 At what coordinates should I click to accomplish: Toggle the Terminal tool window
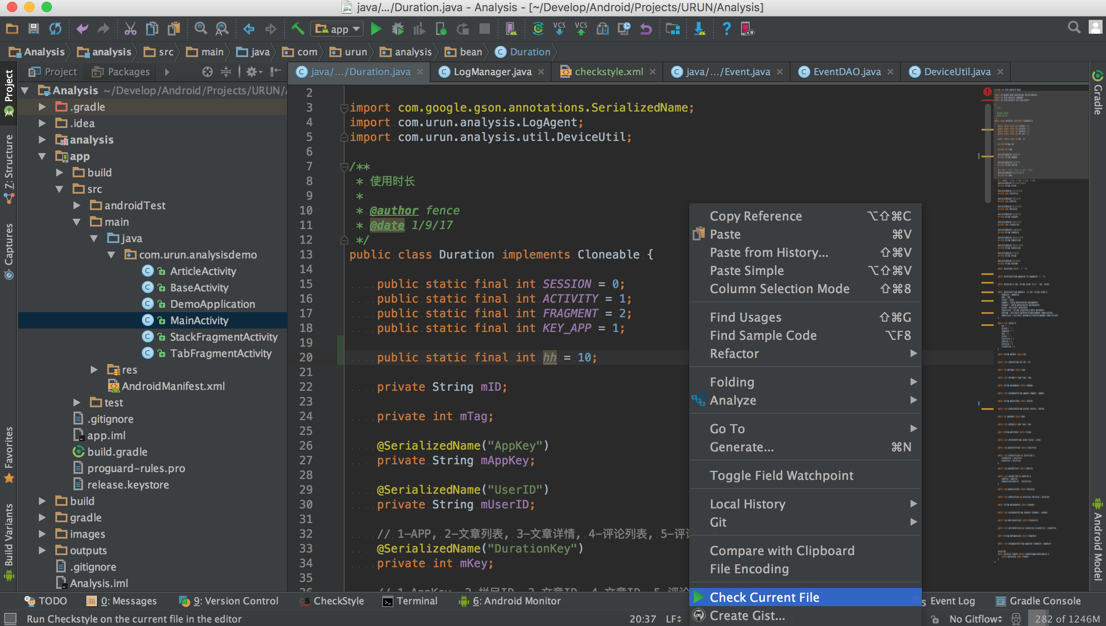click(410, 601)
